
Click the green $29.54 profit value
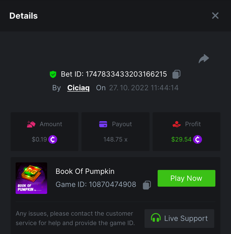181,139
